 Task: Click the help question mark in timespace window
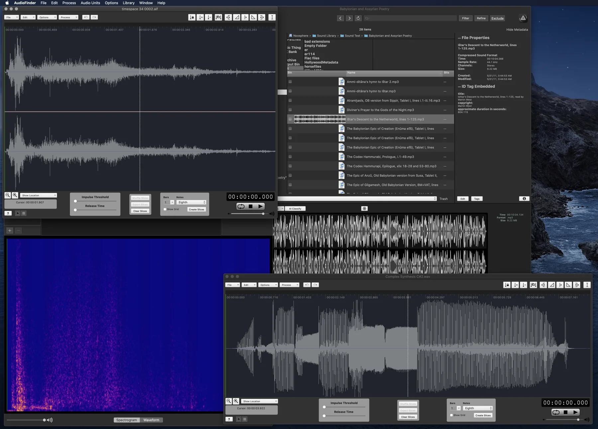8,213
